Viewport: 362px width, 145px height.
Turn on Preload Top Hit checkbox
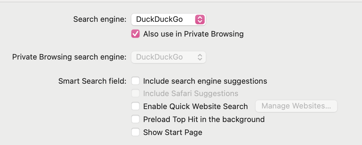135,119
